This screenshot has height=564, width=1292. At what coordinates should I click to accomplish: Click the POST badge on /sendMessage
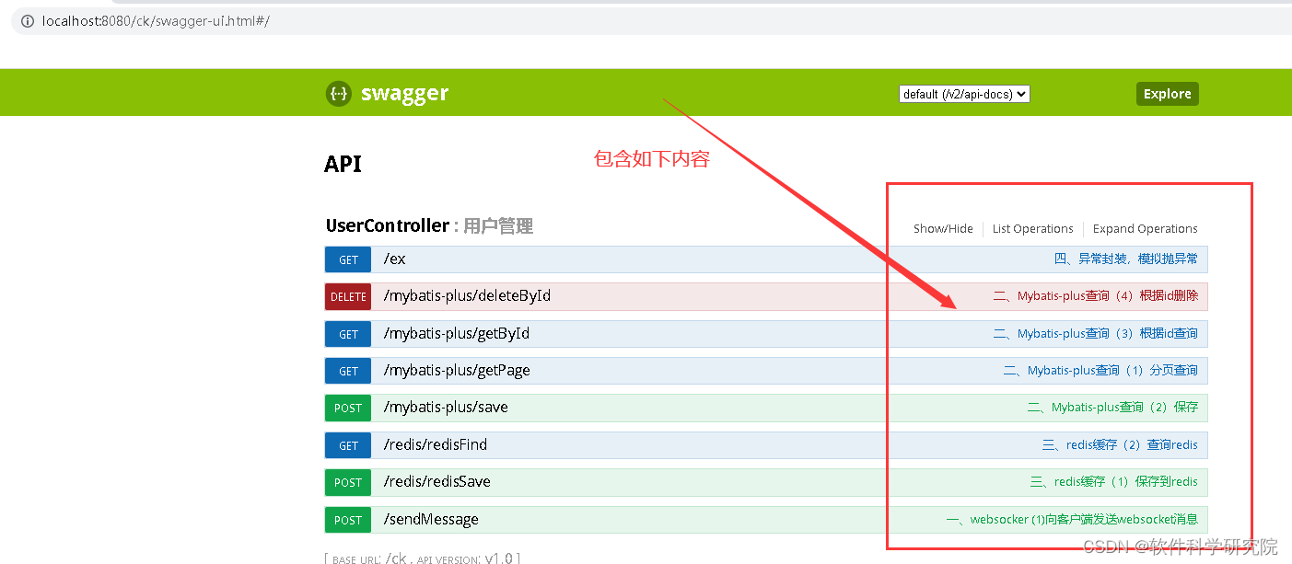[347, 520]
